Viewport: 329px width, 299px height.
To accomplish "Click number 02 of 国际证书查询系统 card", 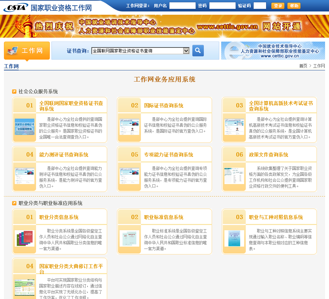I will pyautogui.click(x=134, y=105).
